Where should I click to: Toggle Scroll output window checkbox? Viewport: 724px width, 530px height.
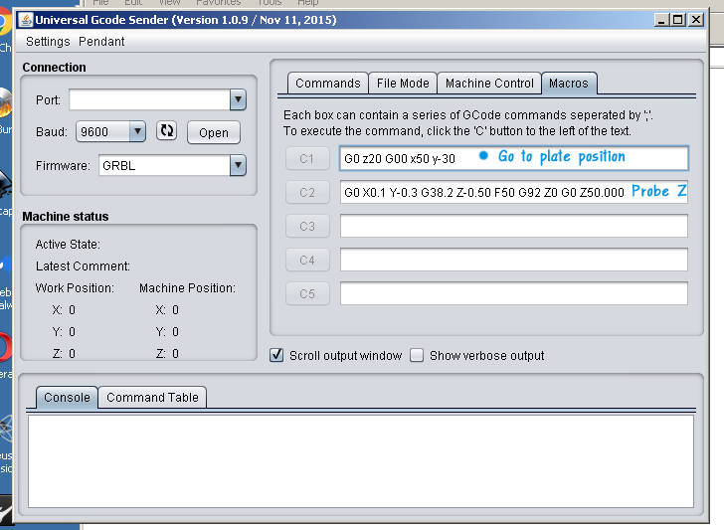tap(276, 355)
